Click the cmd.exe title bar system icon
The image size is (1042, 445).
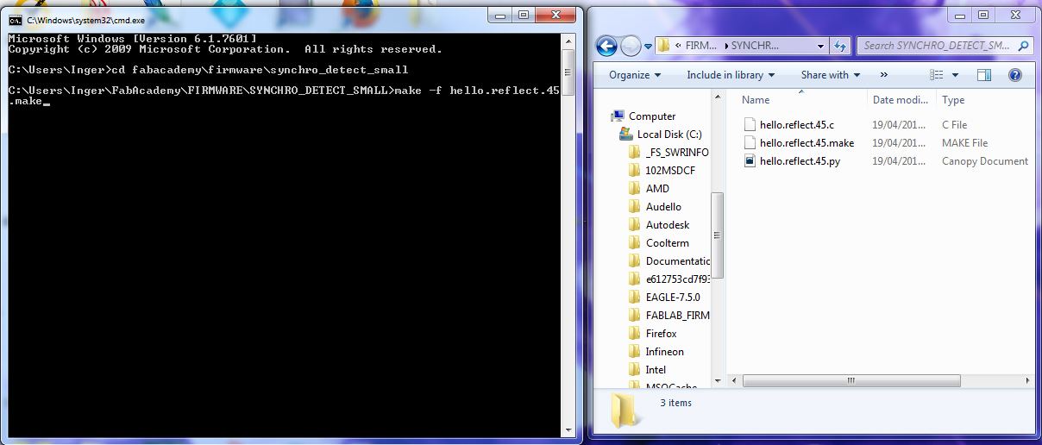click(x=16, y=19)
